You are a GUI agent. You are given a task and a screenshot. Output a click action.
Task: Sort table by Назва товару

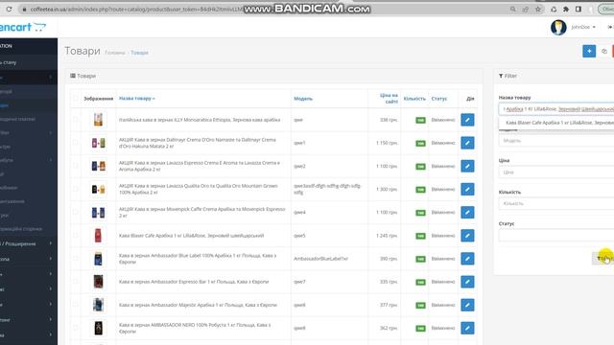tap(136, 99)
